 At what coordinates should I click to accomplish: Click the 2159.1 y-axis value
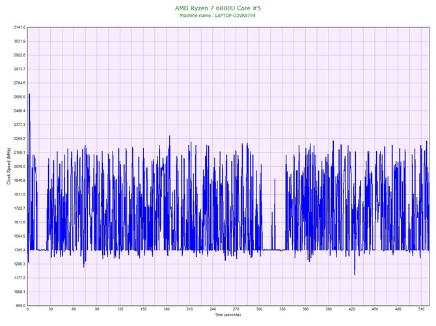[x=20, y=153]
